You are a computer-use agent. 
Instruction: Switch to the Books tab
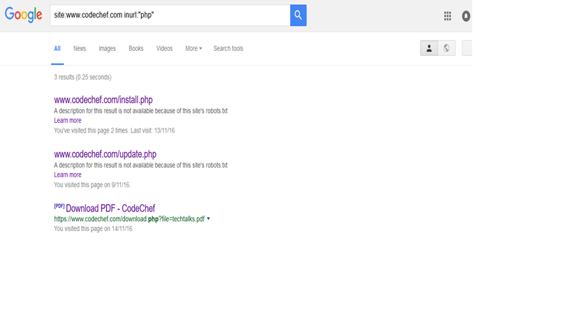(136, 48)
